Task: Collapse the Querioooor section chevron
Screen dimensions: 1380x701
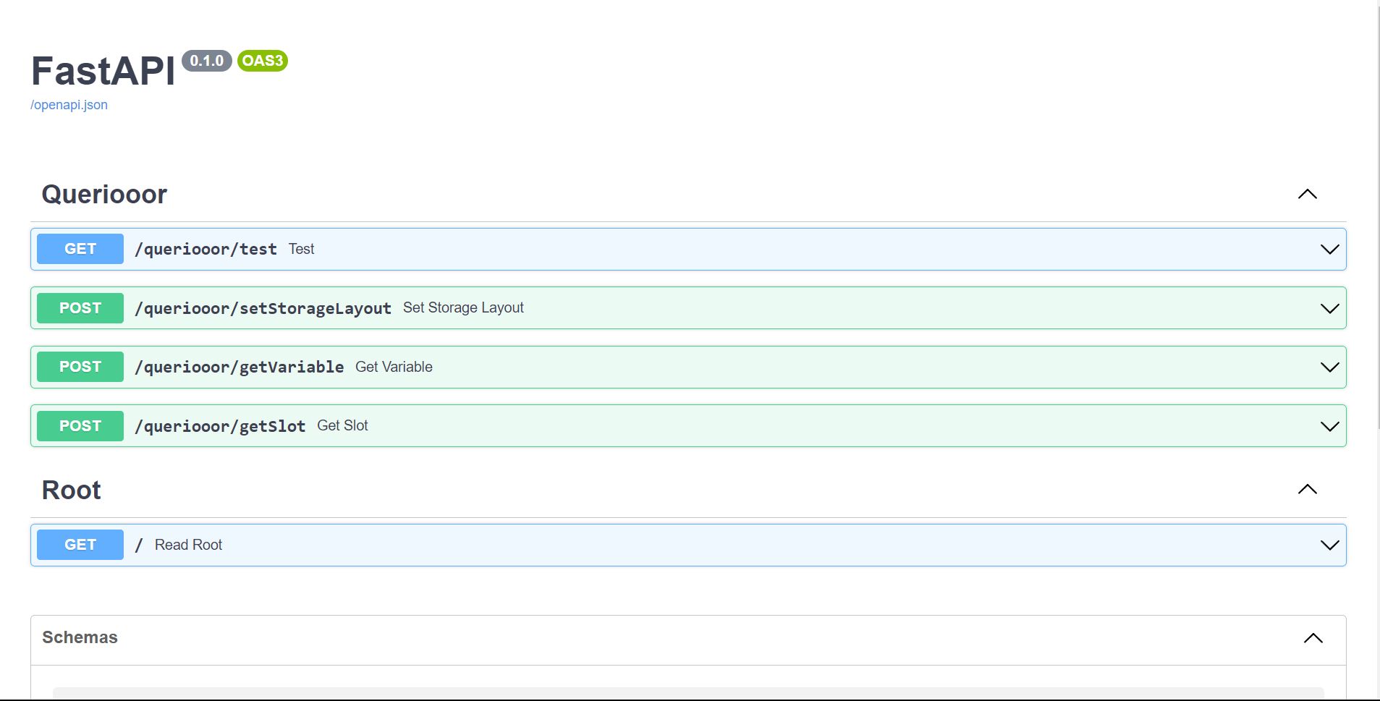Action: click(x=1307, y=194)
